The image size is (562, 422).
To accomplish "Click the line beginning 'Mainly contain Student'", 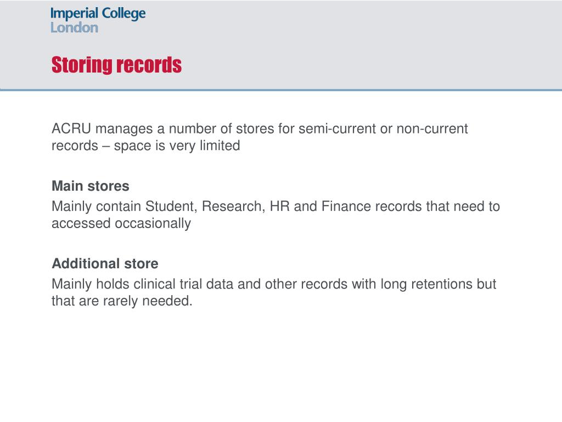I will pos(276,207).
